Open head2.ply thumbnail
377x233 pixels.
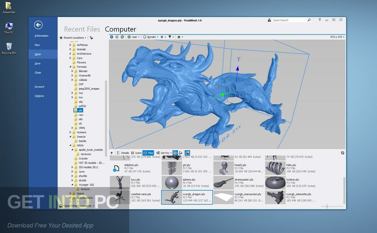pos(223,168)
